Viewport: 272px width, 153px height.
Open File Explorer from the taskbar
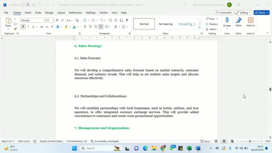point(154,148)
